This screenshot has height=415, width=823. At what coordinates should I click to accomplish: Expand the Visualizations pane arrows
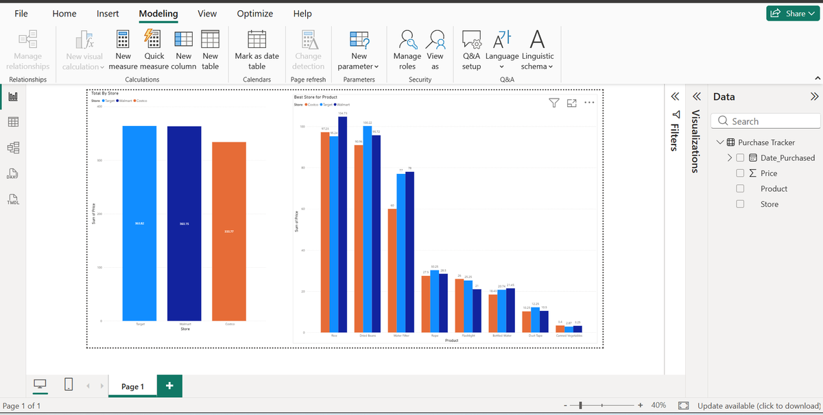(x=697, y=97)
